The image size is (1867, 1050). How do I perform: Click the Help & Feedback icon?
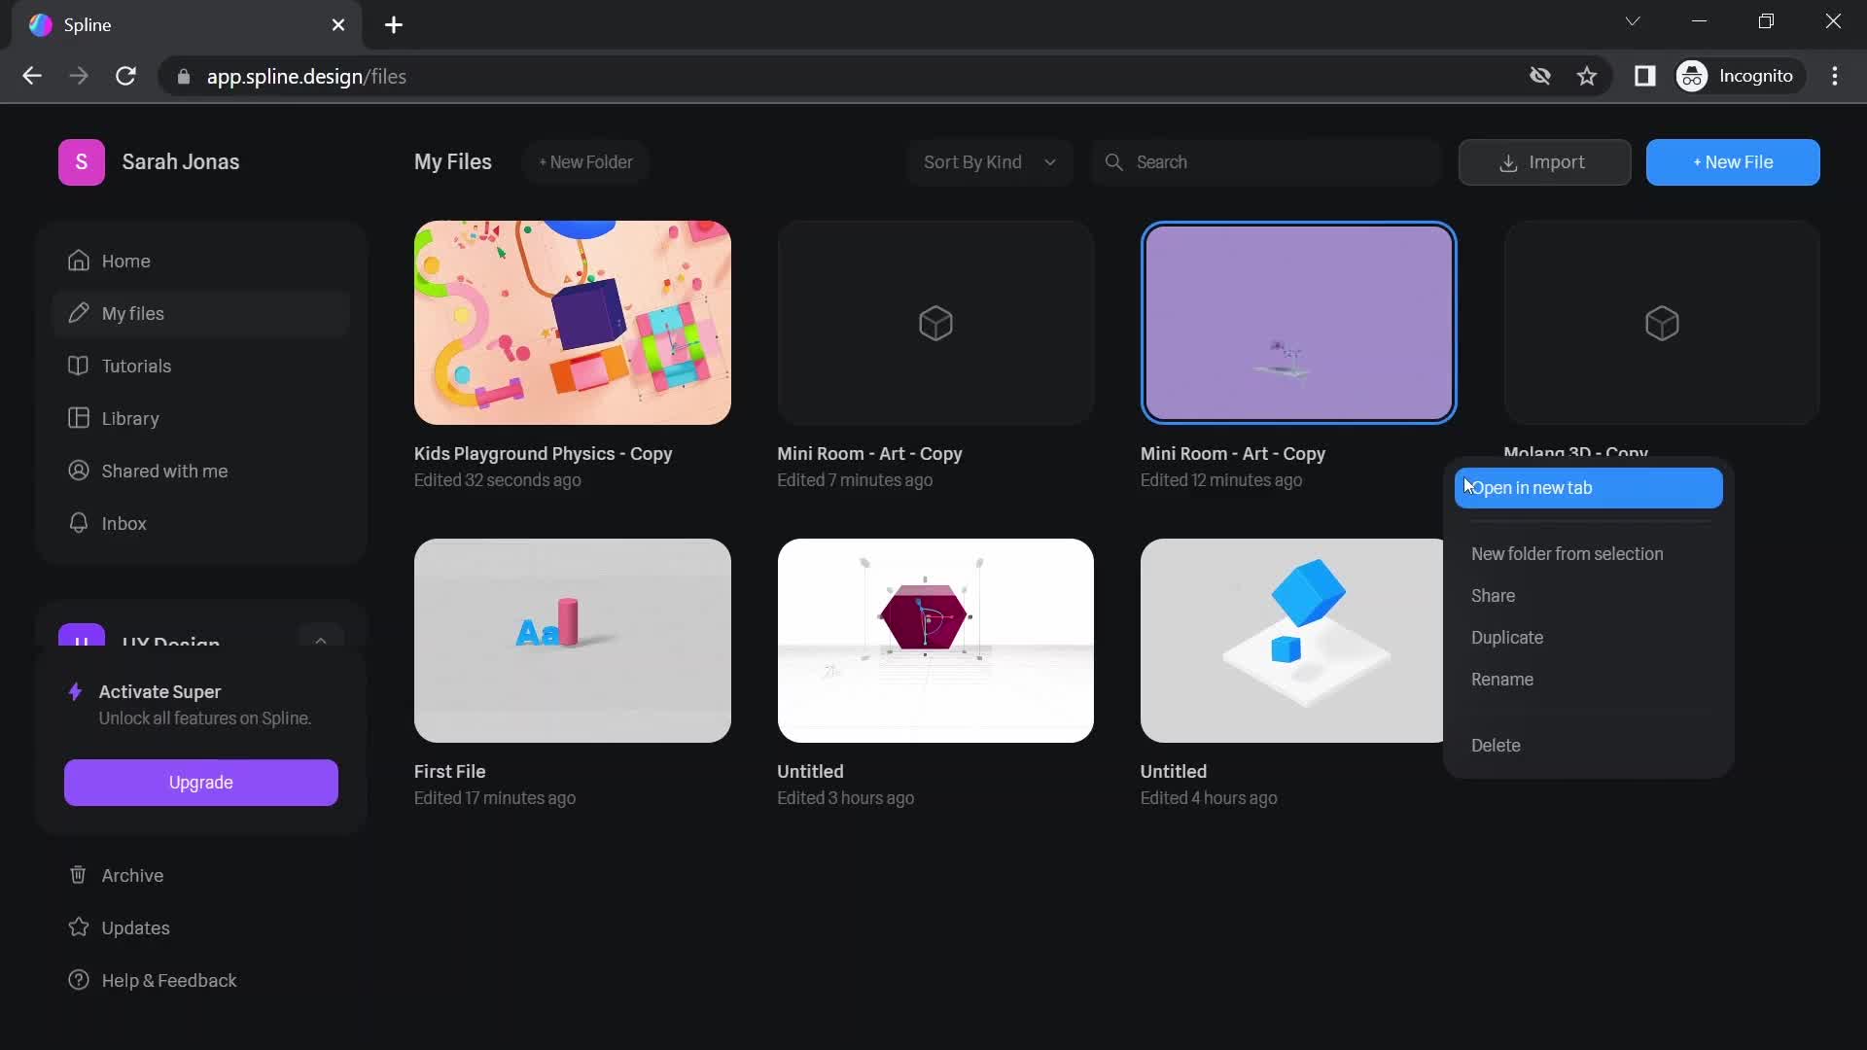[80, 979]
